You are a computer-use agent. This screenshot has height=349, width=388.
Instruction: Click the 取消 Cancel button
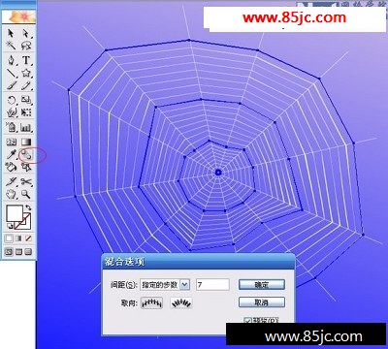coord(262,302)
